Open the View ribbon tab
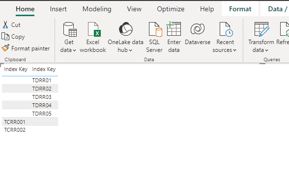The width and height of the screenshot is (289, 190). (x=134, y=9)
